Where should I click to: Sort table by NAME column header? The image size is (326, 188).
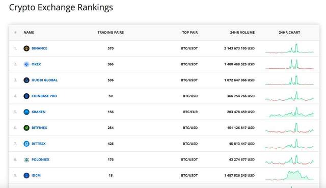click(29, 33)
